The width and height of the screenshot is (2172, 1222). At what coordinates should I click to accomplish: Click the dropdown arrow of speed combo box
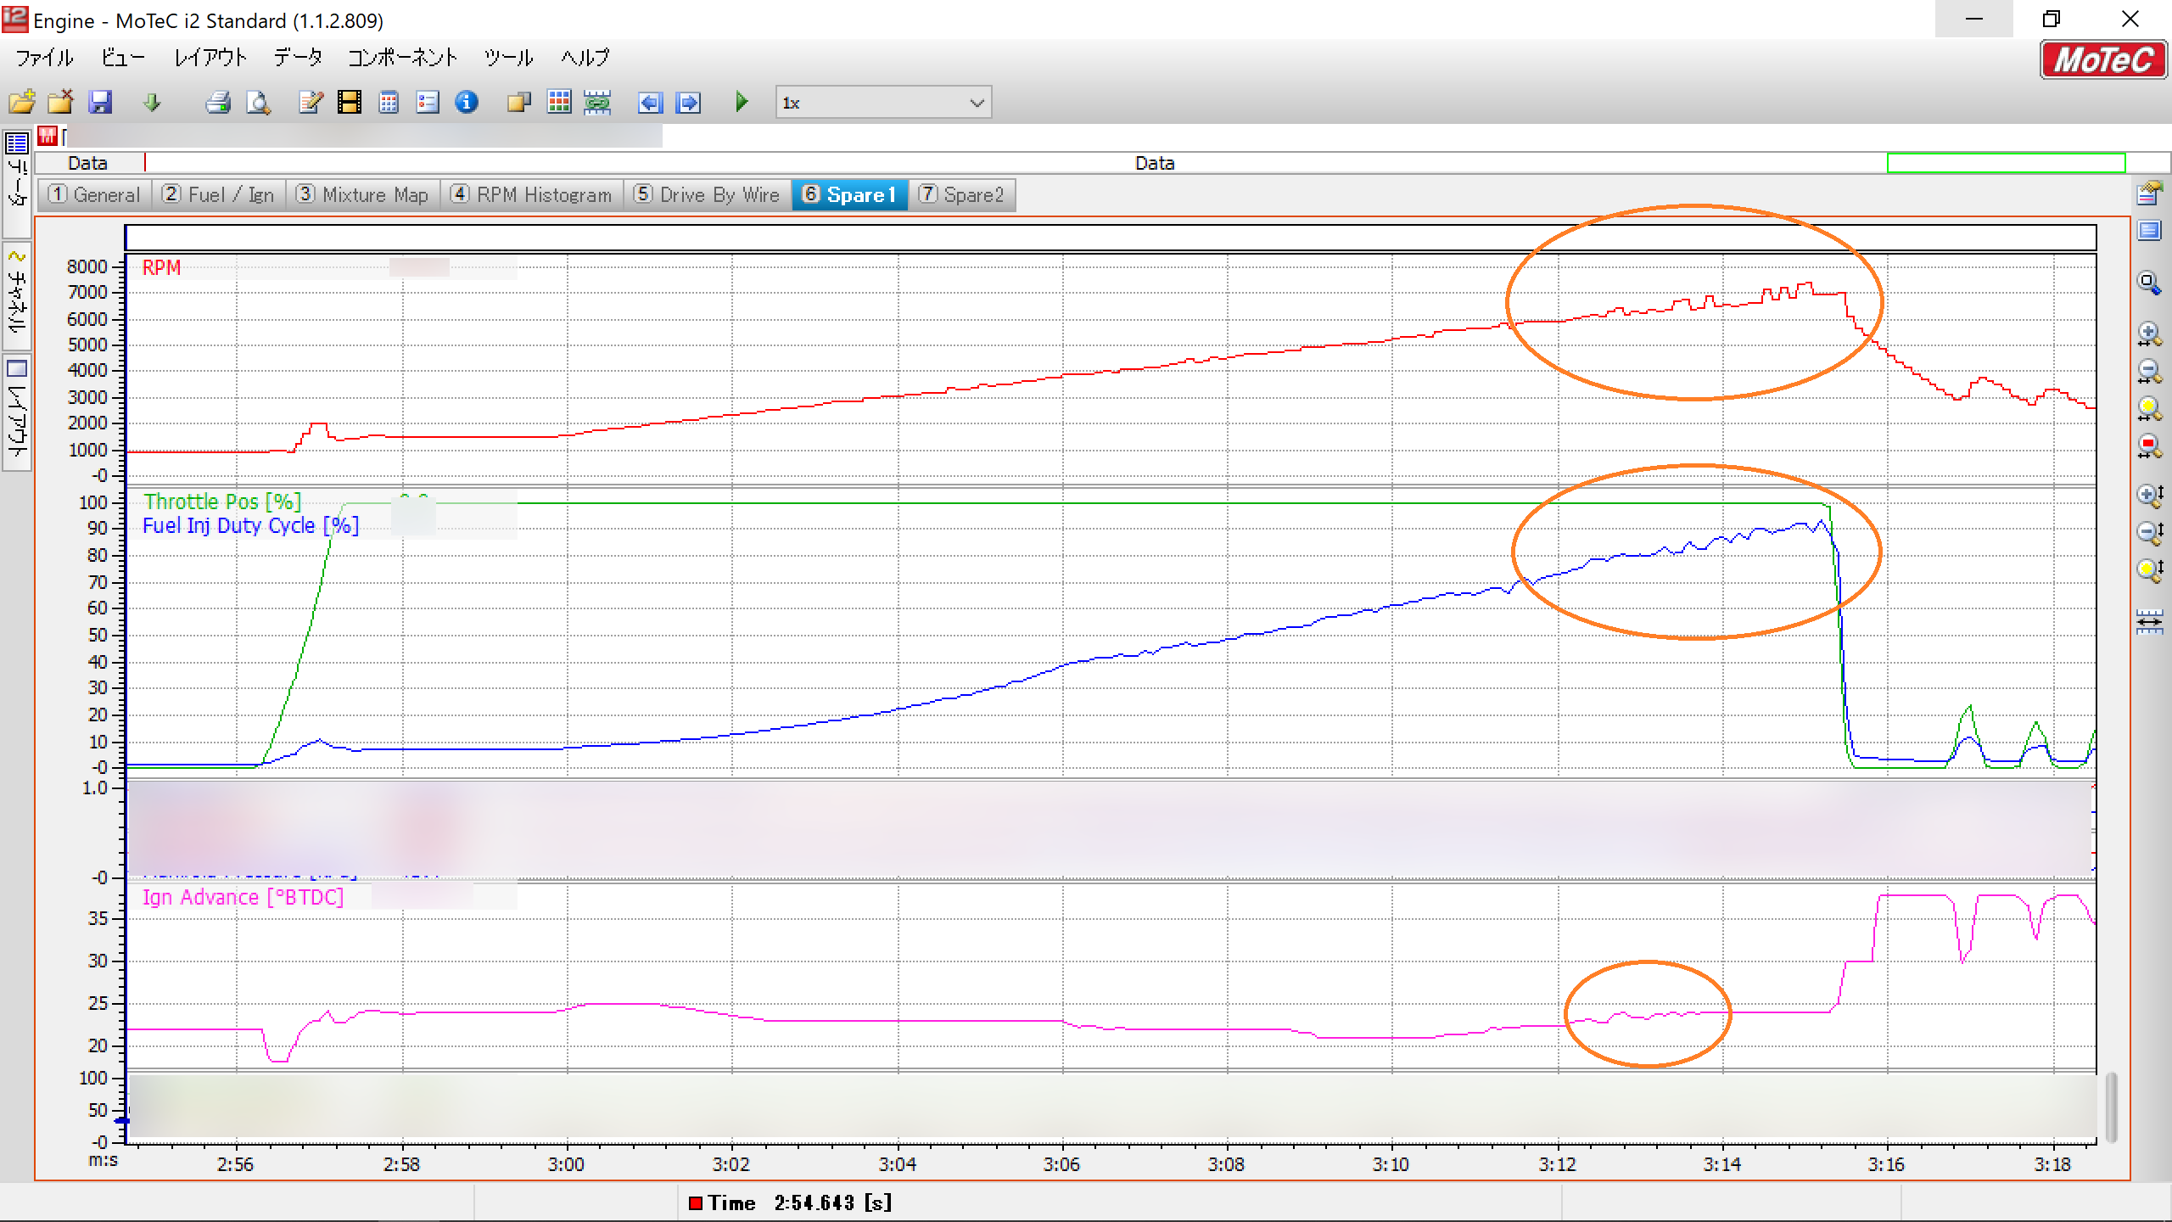coord(977,103)
